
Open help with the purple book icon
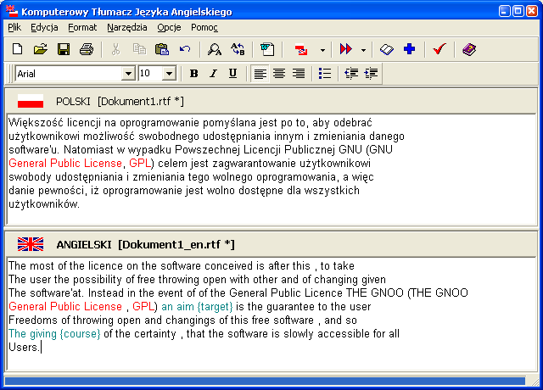pos(469,49)
